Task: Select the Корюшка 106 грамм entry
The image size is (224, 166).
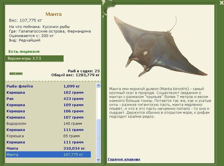Action: click(x=48, y=111)
